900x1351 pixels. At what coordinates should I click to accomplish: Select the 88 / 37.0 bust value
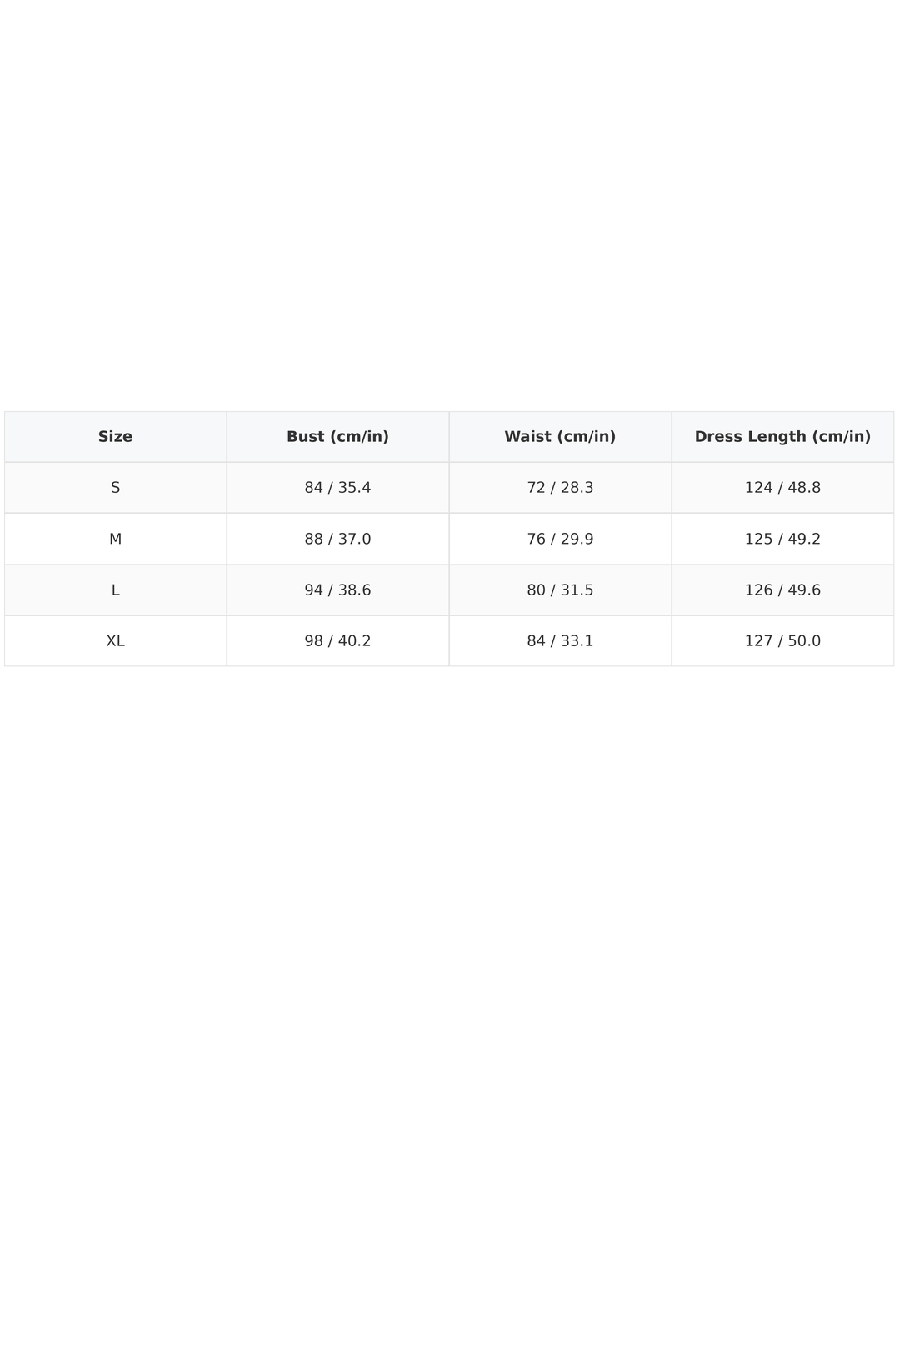coord(337,540)
